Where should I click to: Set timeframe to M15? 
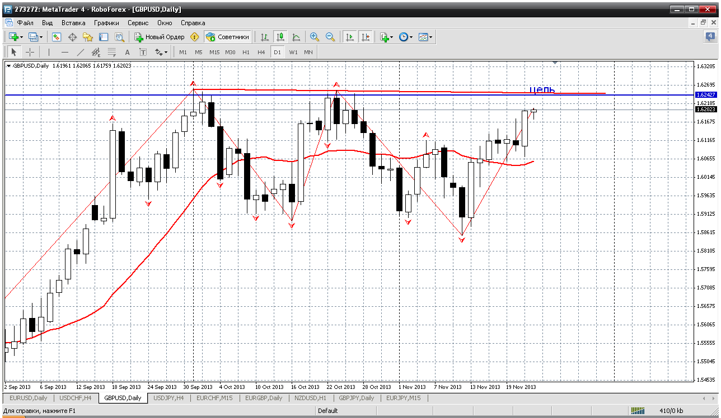pos(214,52)
